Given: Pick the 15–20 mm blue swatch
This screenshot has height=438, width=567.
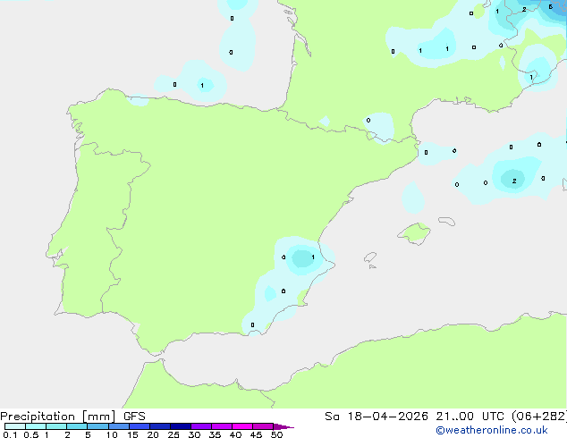Looking at the screenshot, I should [x=140, y=426].
